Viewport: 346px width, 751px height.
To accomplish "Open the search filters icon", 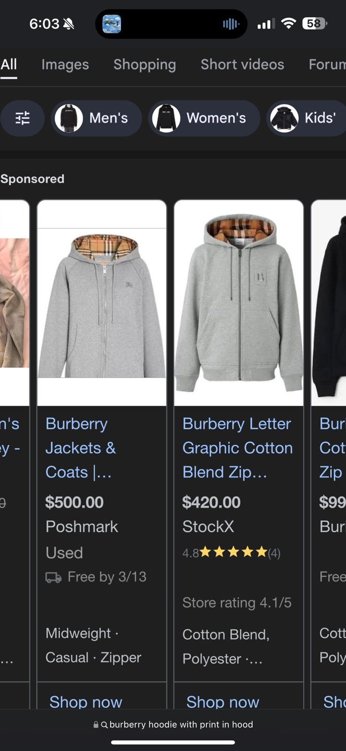I will [23, 118].
